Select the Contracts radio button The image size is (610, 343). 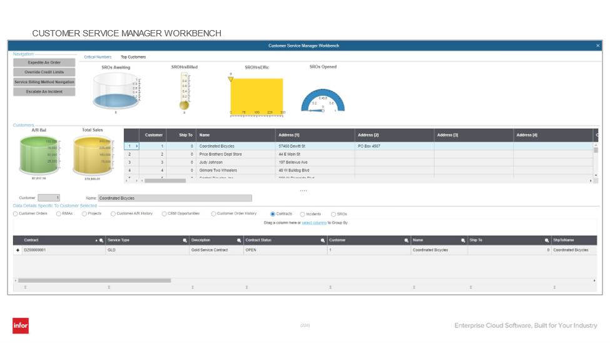click(x=273, y=214)
